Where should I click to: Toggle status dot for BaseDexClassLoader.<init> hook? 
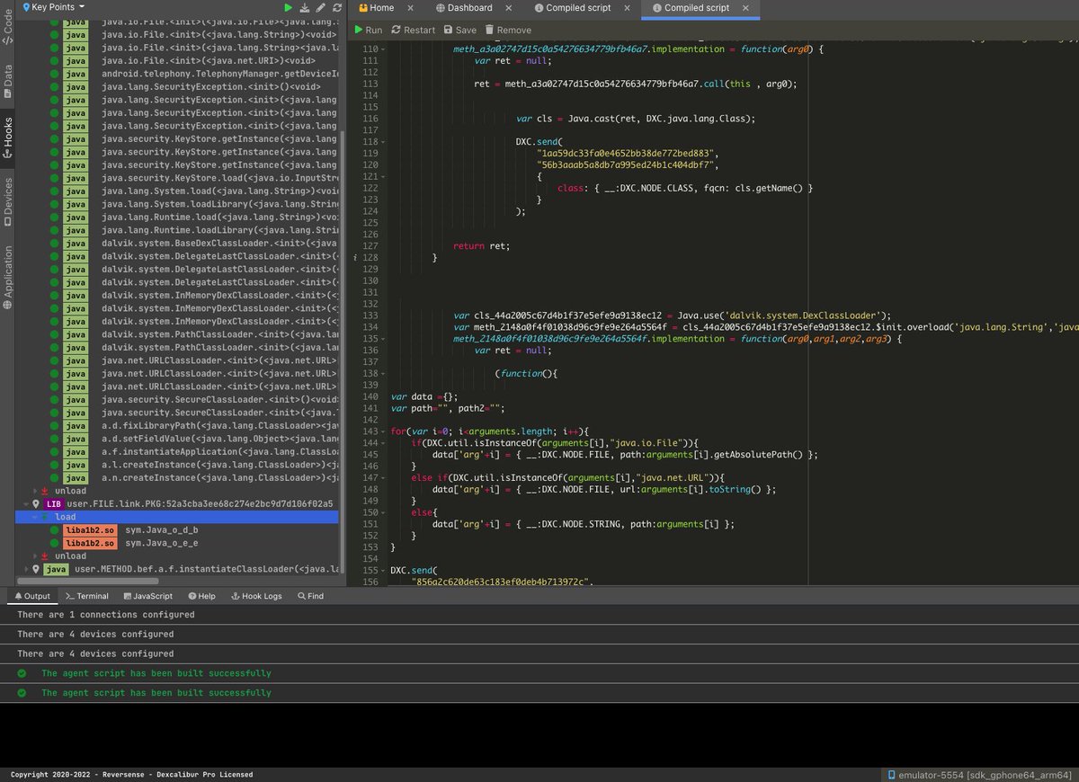click(x=55, y=244)
